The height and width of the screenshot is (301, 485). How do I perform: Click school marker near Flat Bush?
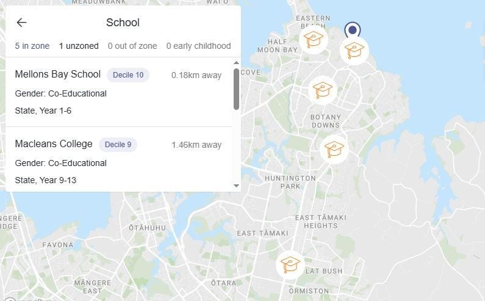(290, 265)
